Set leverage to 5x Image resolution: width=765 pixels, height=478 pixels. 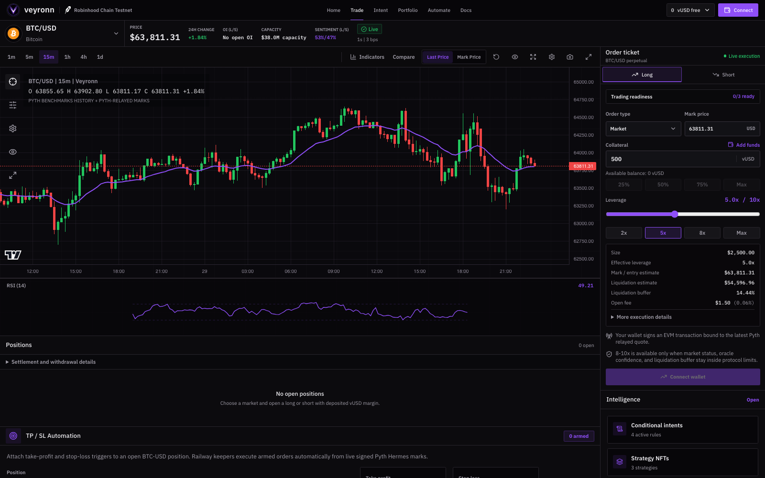(663, 233)
